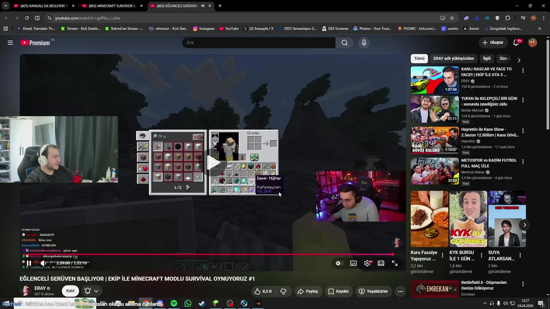Open options for METOSPOR video

pyautogui.click(x=523, y=162)
